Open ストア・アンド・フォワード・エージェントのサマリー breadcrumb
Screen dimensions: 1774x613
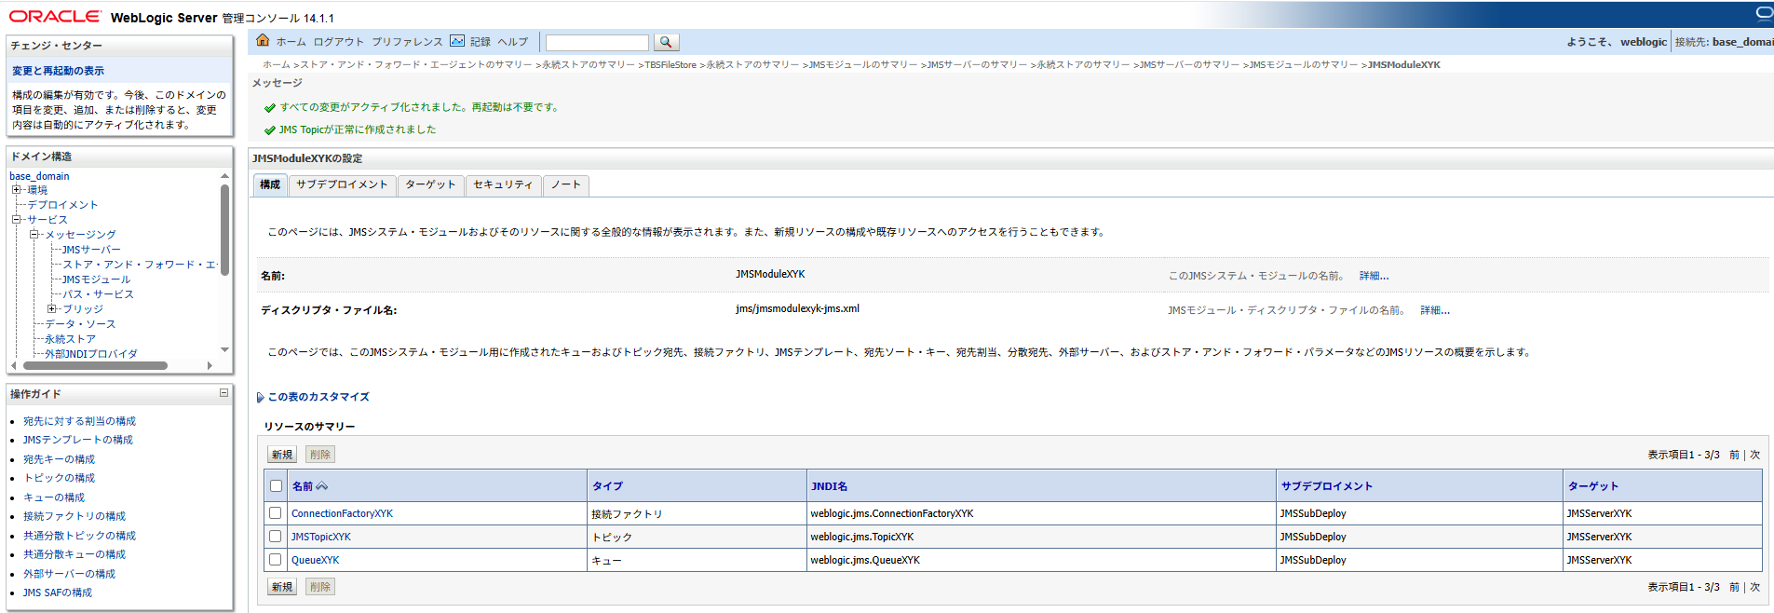pos(416,65)
